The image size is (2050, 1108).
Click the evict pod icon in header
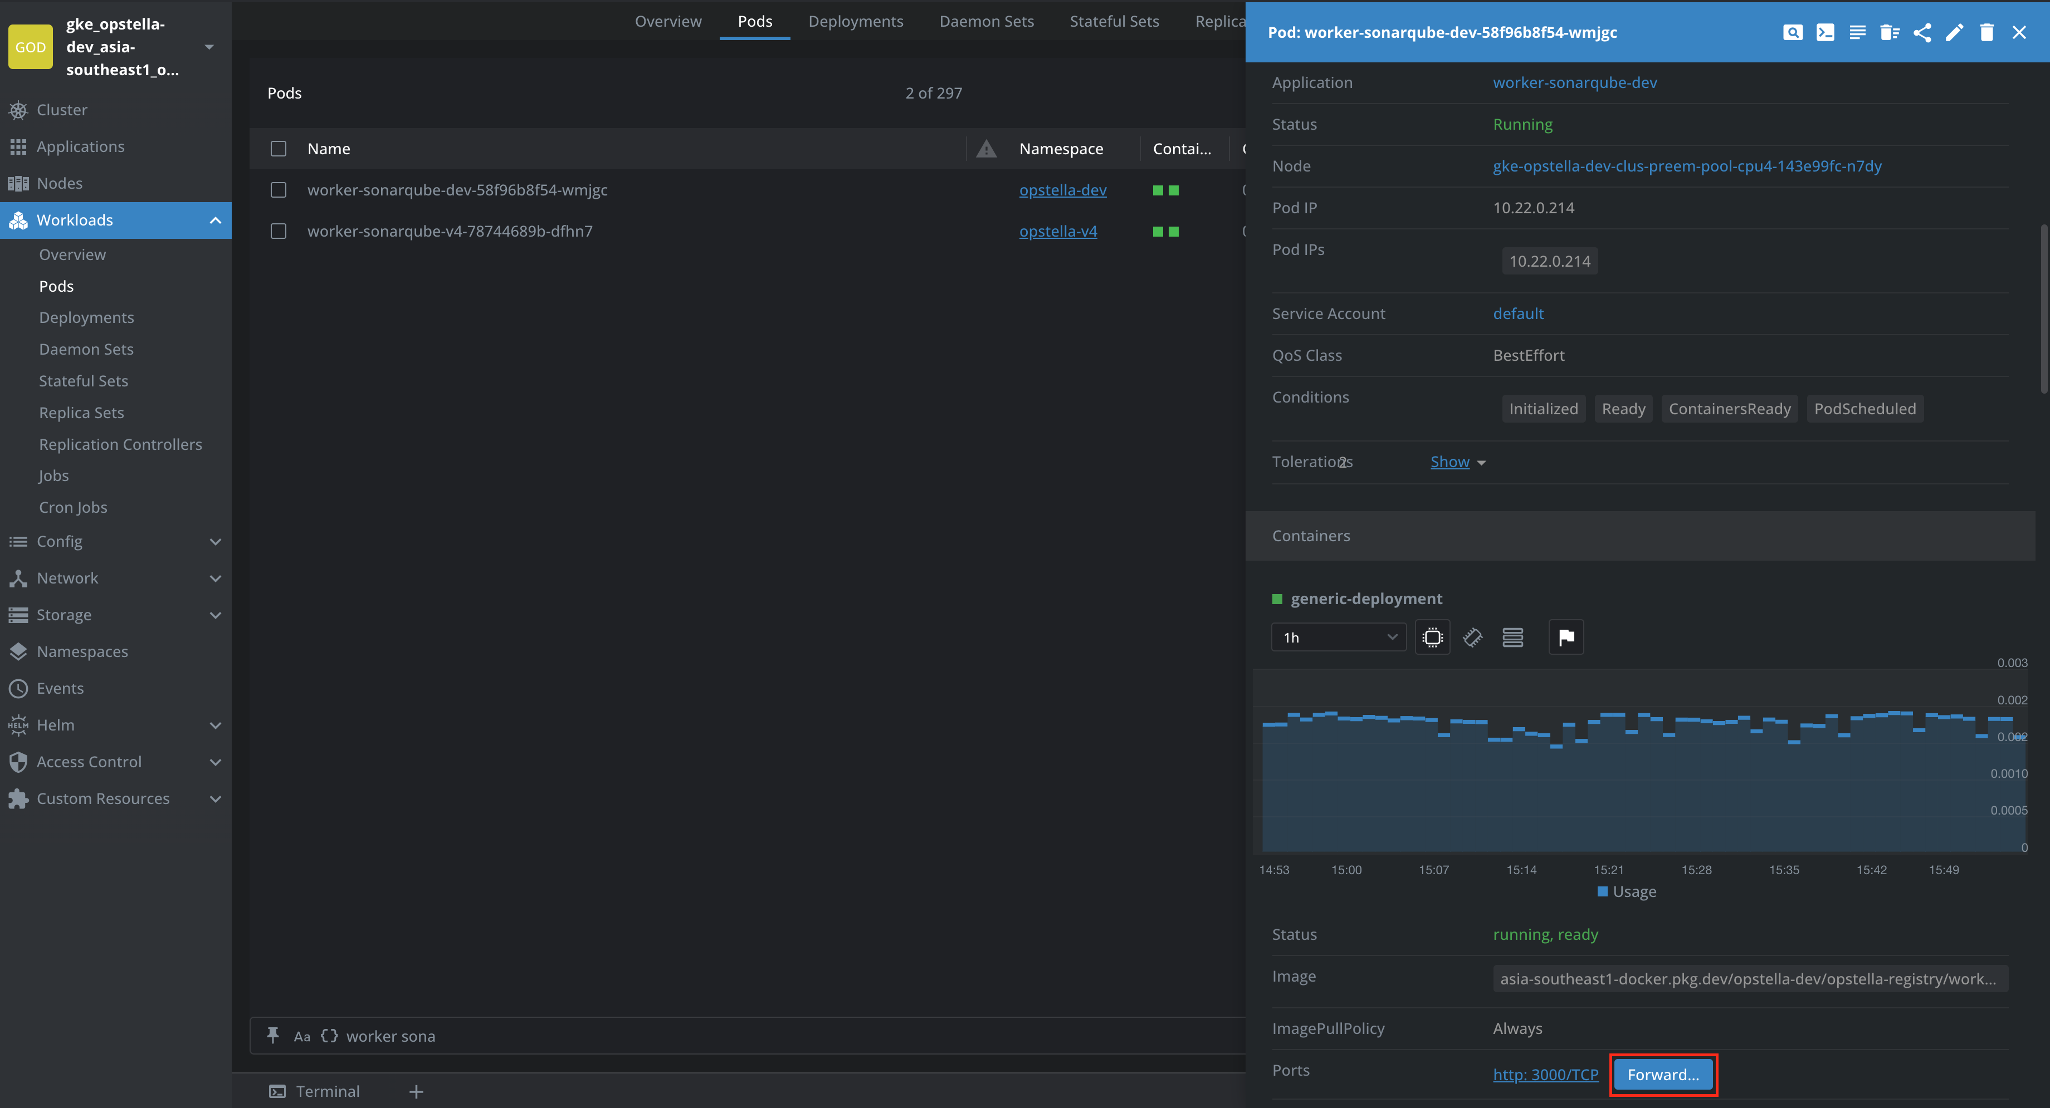point(1889,33)
